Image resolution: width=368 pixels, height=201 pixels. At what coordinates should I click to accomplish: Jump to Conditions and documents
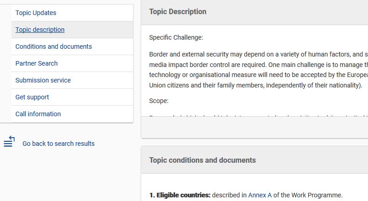coord(72,46)
